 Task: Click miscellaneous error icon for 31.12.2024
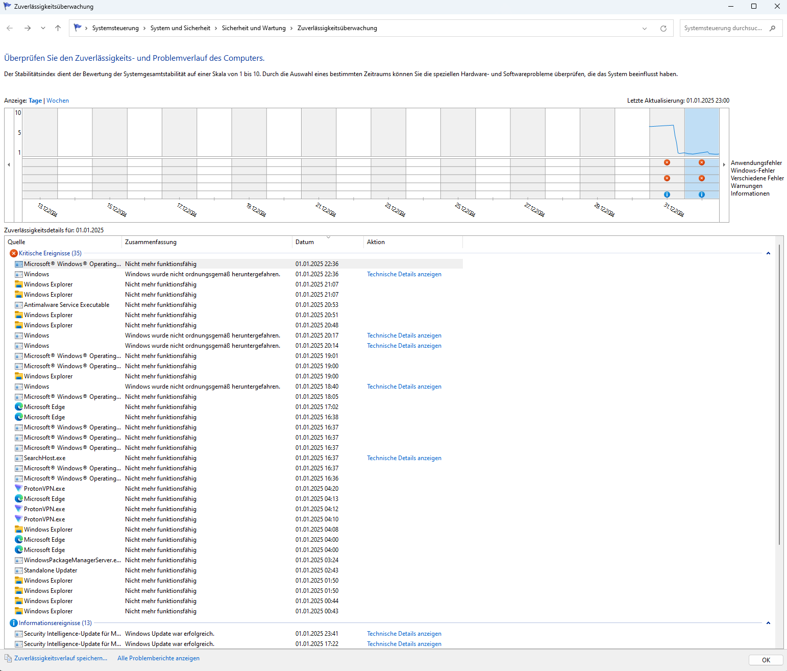[667, 178]
